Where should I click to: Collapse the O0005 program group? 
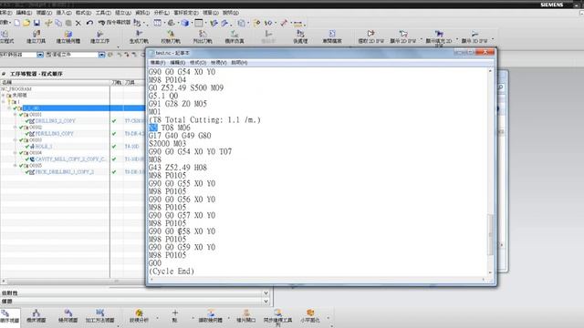click(x=16, y=165)
